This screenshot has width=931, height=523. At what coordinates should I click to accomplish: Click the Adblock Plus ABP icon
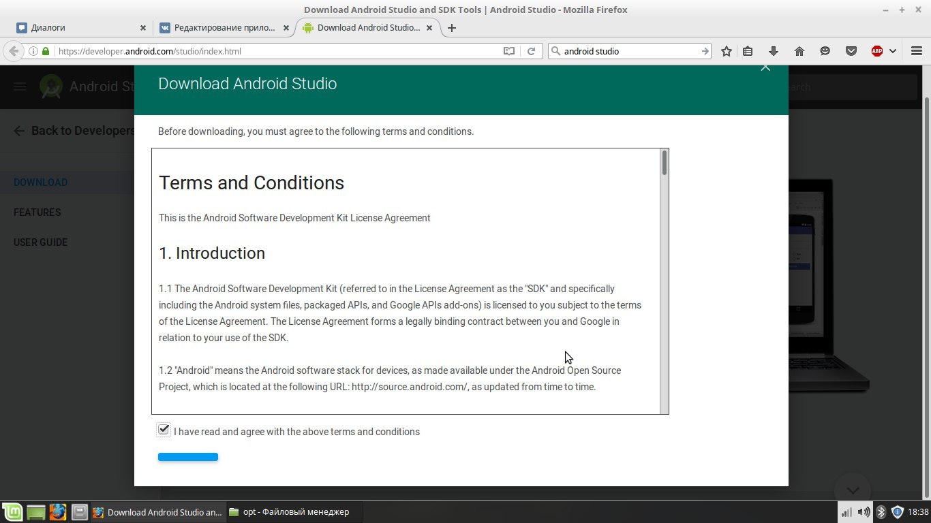point(877,51)
